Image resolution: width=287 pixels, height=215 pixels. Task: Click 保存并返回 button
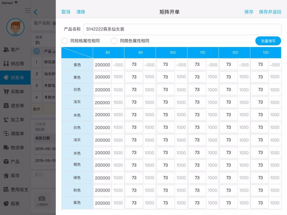[270, 12]
